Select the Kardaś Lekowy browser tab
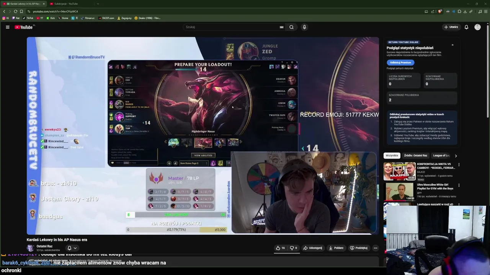The height and width of the screenshot is (275, 490). [x=24, y=4]
